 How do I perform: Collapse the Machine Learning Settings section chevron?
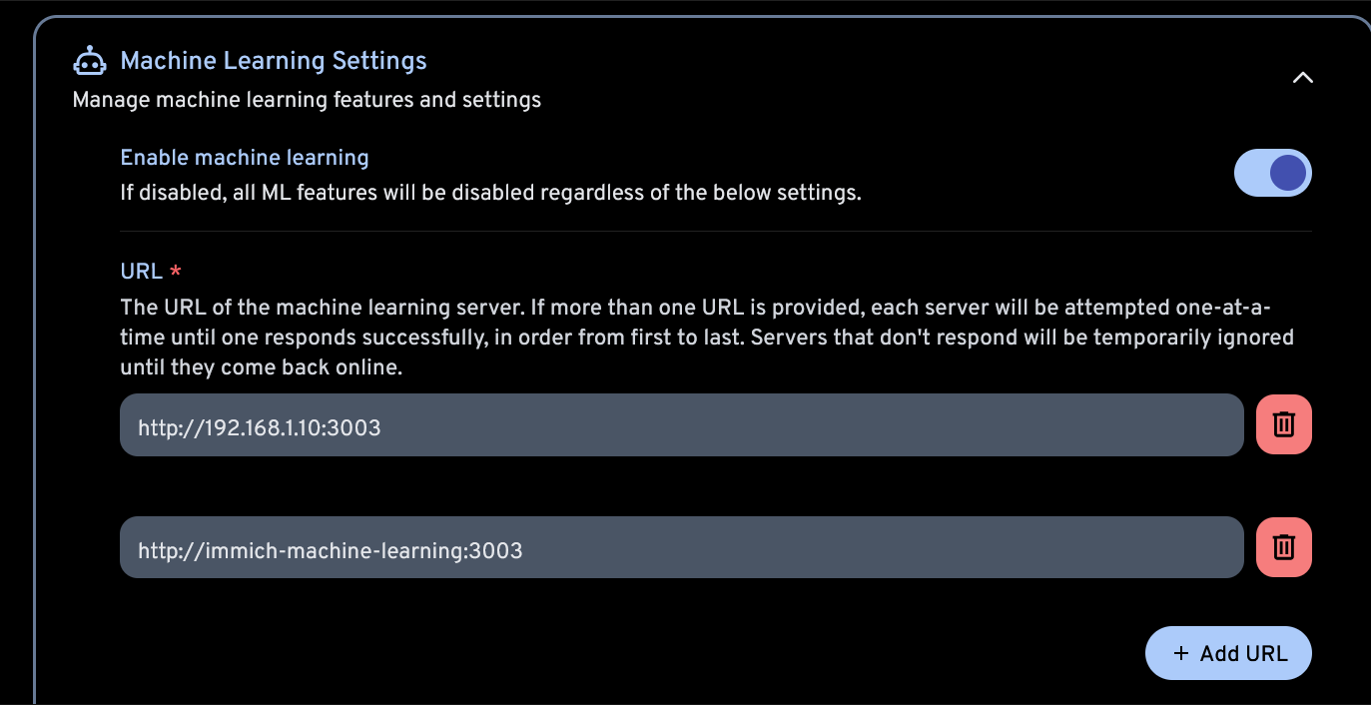[x=1302, y=78]
